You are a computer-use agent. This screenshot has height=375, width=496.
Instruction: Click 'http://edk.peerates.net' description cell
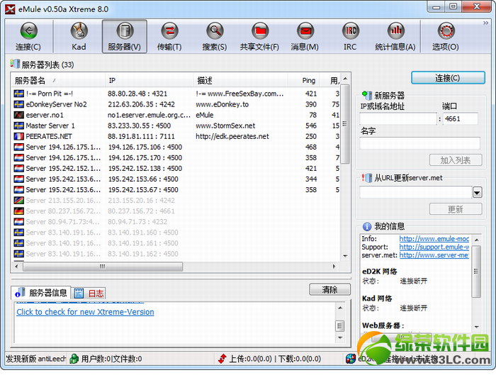[232, 136]
